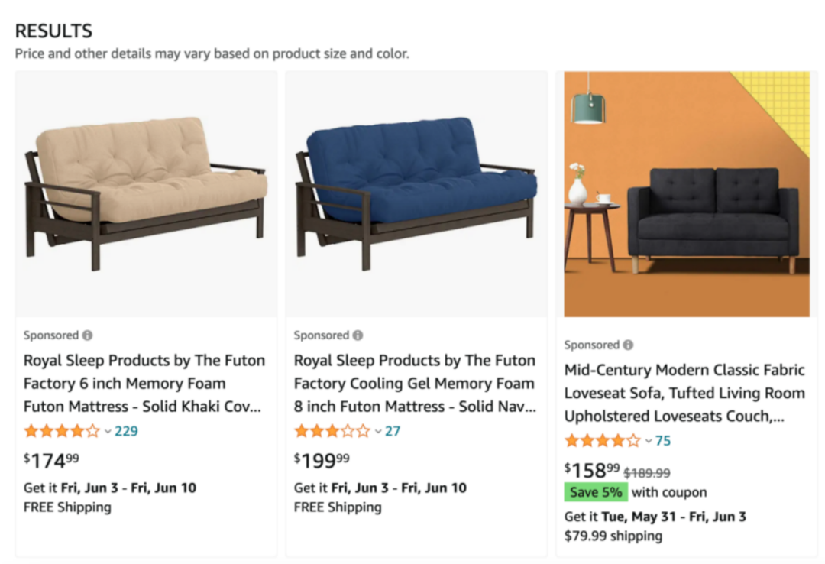The width and height of the screenshot is (825, 564).
Task: Click the star rating of the loveseat sofa
Action: click(x=603, y=441)
